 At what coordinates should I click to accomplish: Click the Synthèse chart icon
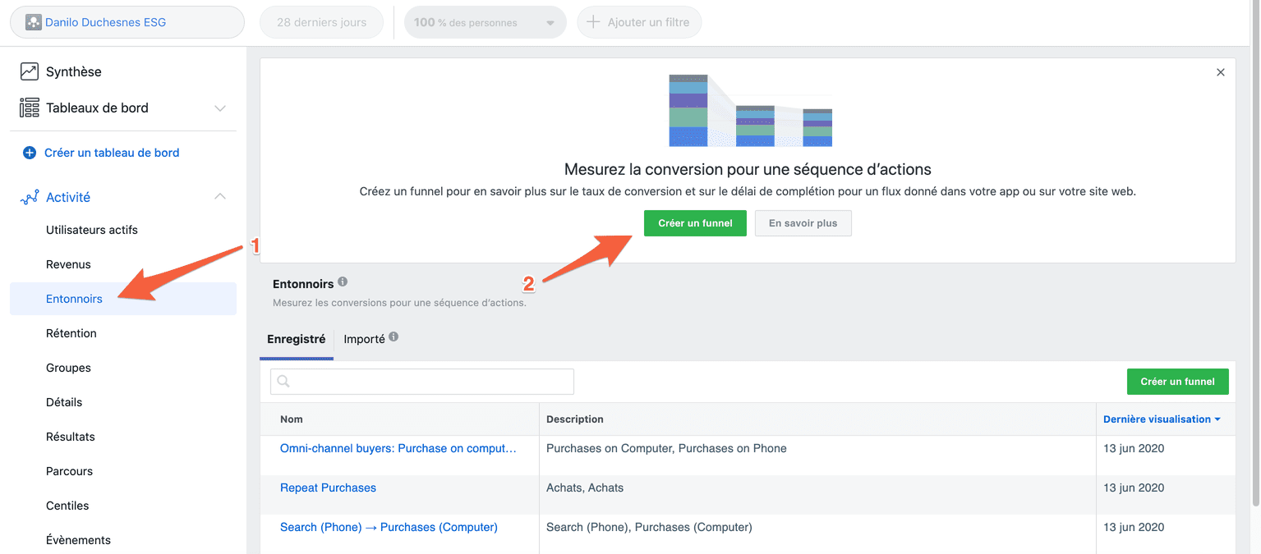pyautogui.click(x=30, y=71)
